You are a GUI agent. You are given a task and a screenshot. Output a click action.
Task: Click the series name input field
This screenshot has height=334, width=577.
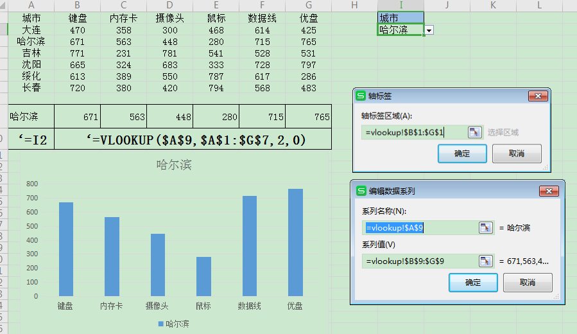(420, 228)
